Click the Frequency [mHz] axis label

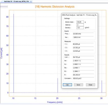pos(55,102)
